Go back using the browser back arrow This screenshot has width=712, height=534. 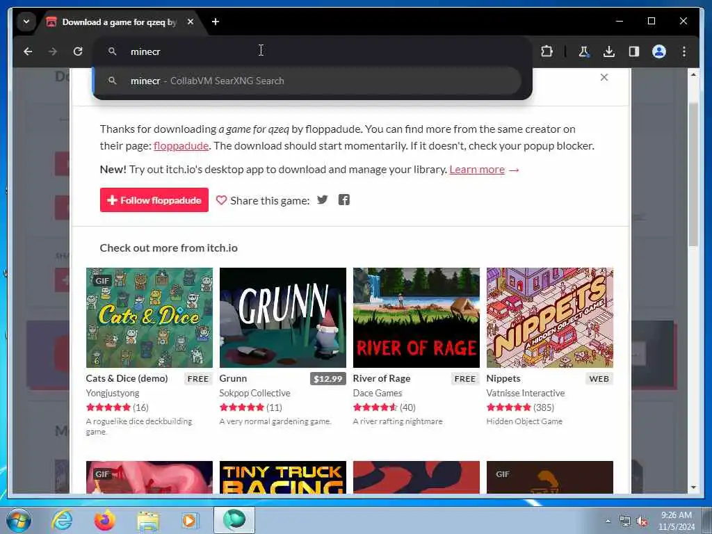28,51
